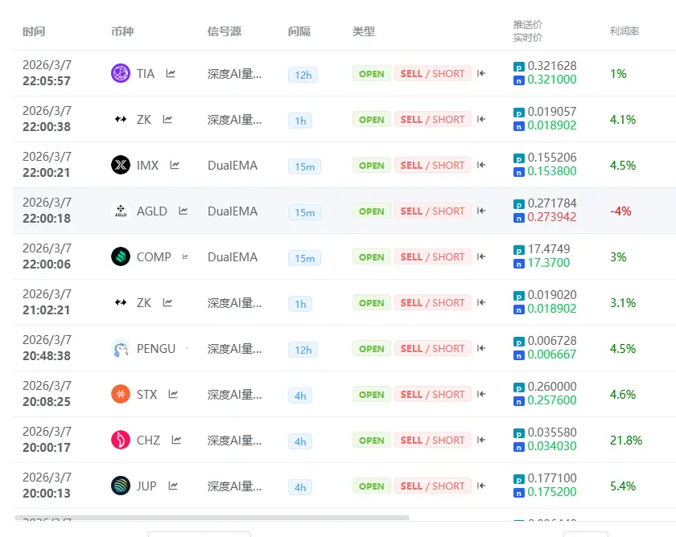Click the 21.8% profit rate for CHZ

click(x=626, y=440)
